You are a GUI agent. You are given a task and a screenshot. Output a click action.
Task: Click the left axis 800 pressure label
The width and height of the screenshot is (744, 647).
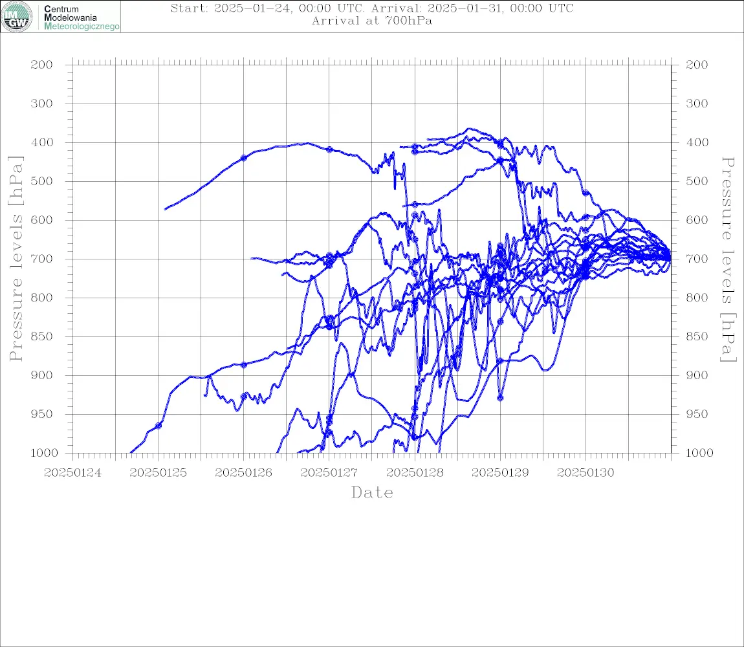42,298
